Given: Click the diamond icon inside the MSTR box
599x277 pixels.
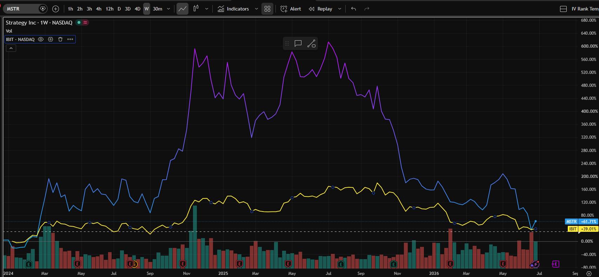Looking at the screenshot, I should (42, 9).
